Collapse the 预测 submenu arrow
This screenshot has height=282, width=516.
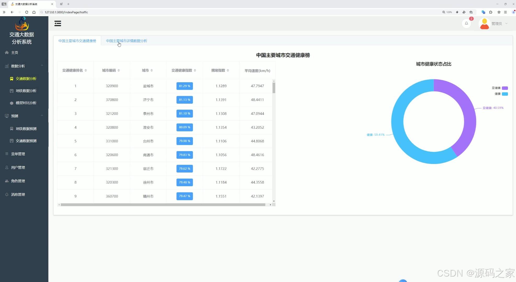[x=42, y=116]
